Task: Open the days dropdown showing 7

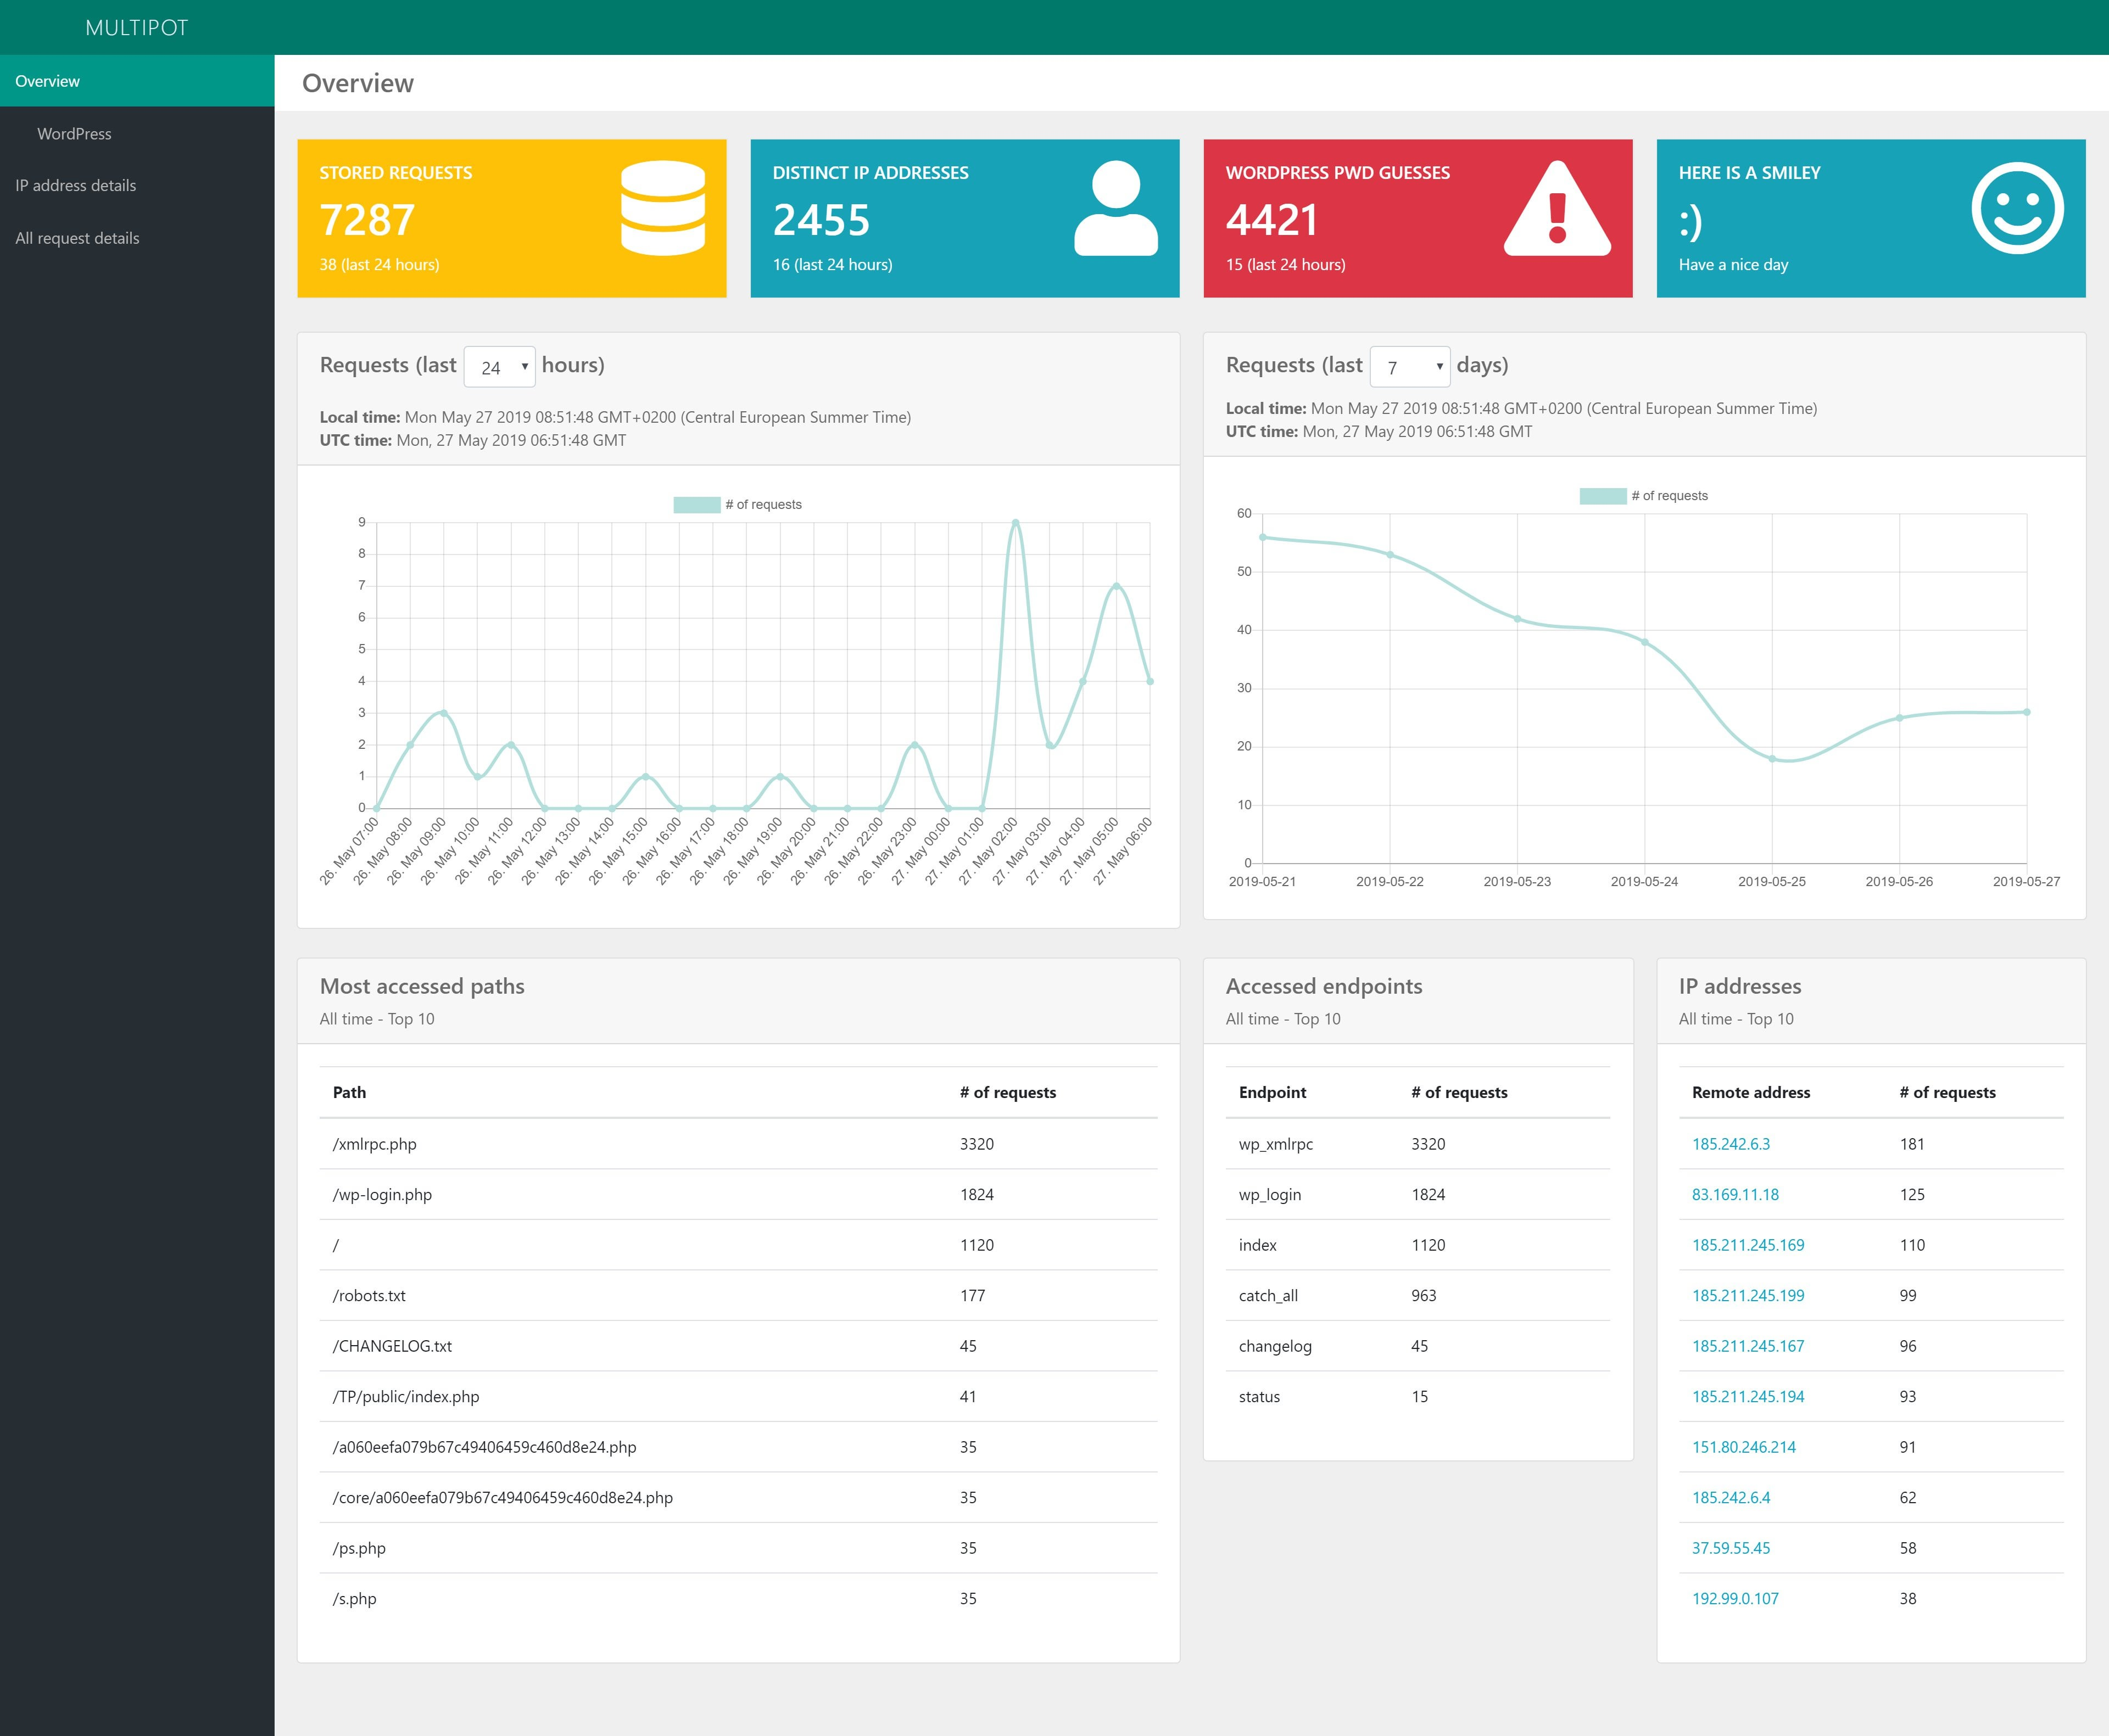Action: point(1410,367)
